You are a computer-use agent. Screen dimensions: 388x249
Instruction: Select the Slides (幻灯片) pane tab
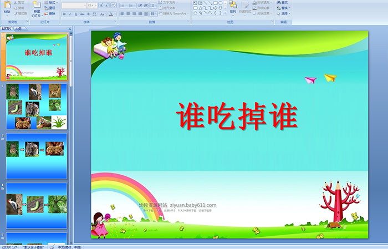7,28
